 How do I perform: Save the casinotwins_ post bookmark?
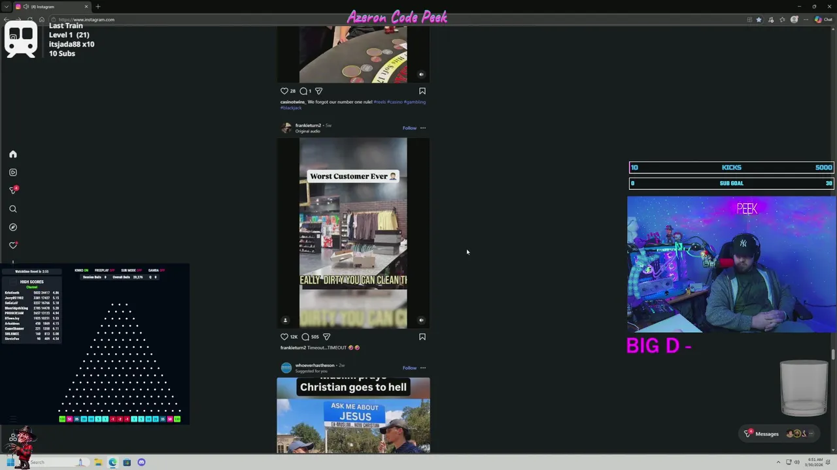pos(422,91)
